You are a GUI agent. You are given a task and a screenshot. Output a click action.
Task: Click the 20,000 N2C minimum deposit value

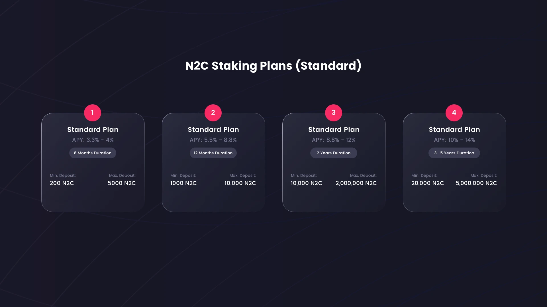pos(428,183)
